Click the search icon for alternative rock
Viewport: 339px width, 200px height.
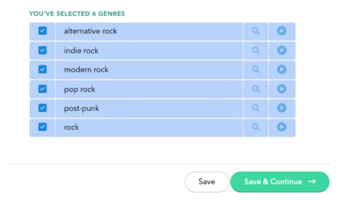256,31
